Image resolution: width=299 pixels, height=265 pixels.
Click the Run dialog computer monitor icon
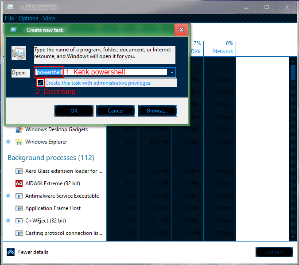coord(19,53)
